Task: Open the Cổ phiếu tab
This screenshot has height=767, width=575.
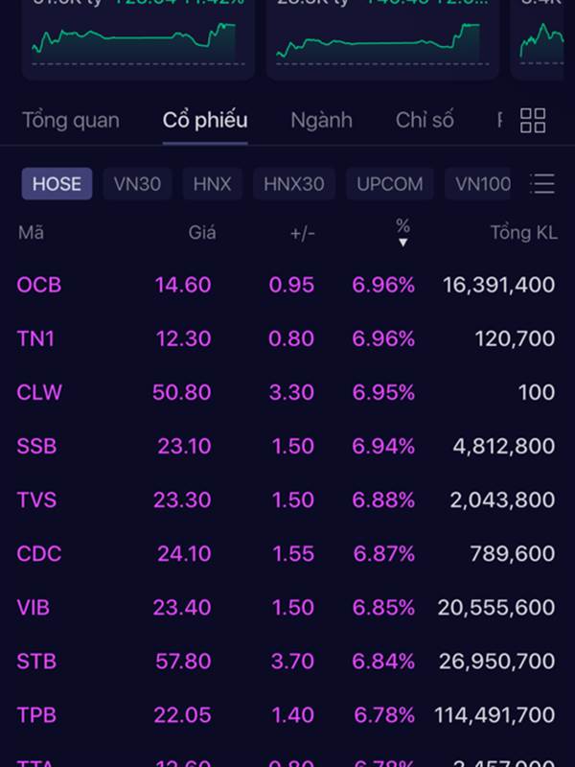Action: click(x=205, y=121)
